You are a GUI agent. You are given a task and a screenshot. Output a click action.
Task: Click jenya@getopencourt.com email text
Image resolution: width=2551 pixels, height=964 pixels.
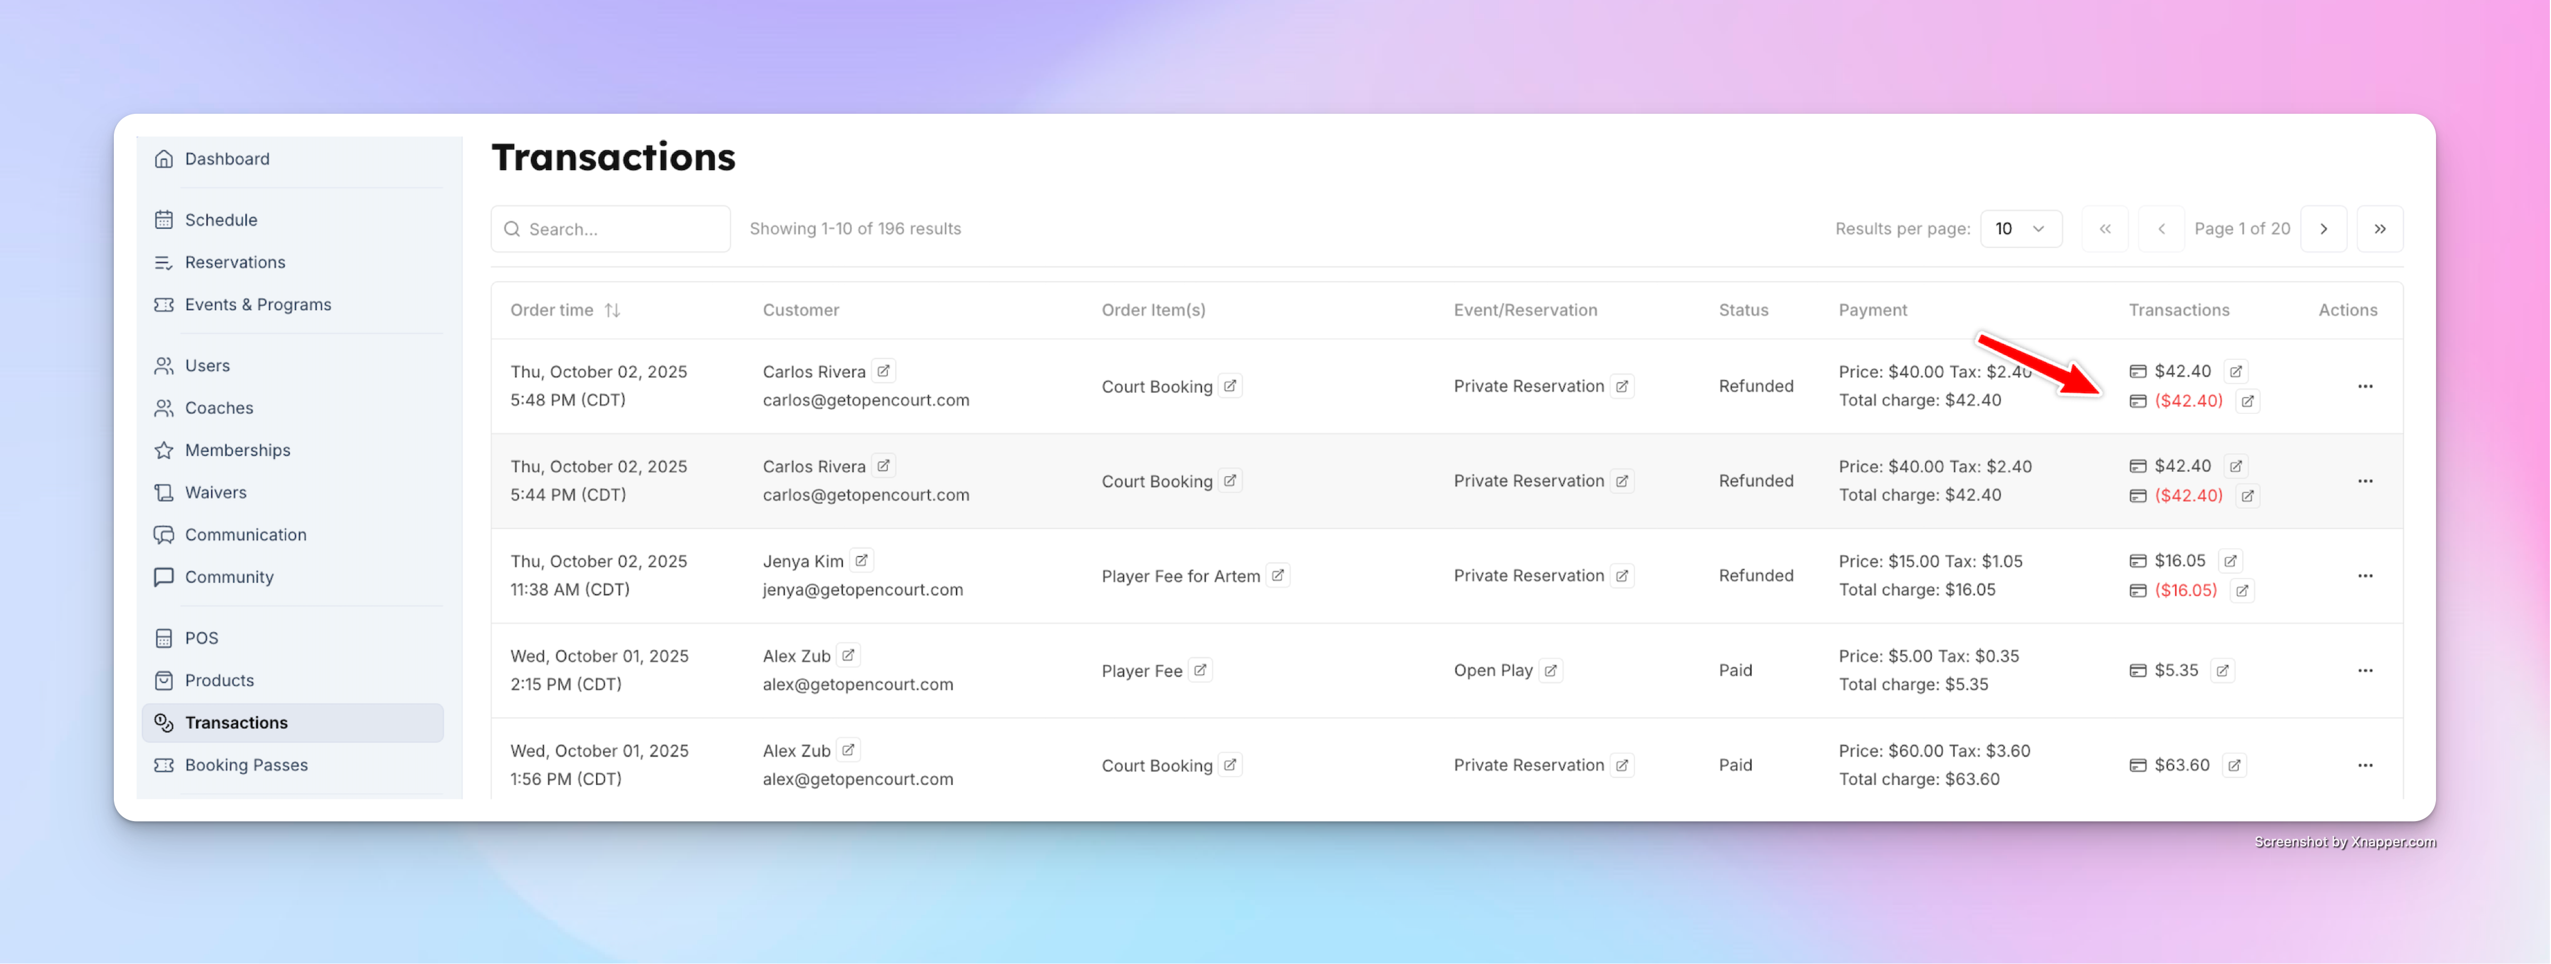863,590
